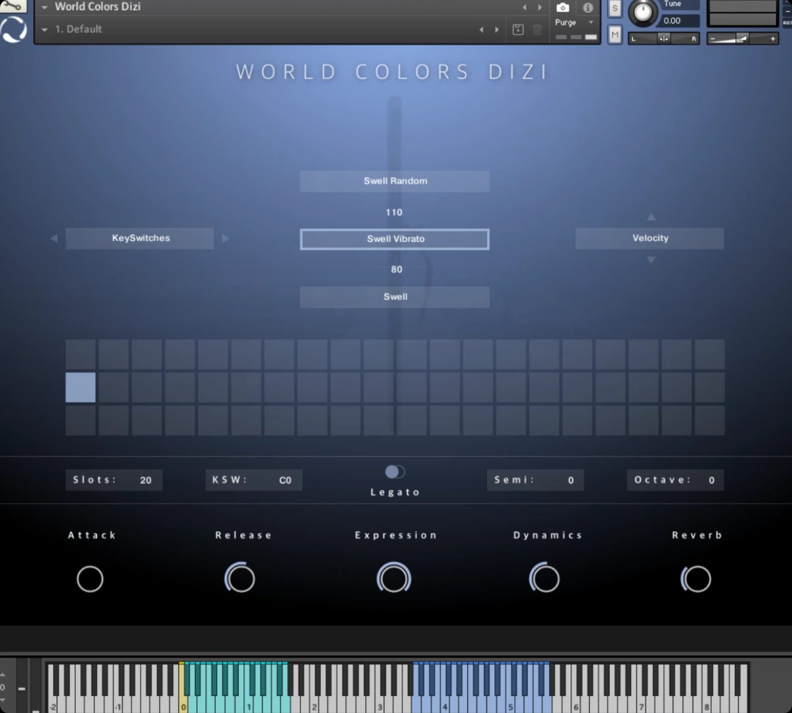
Task: Click the pan slider between L and R
Action: [x=664, y=39]
